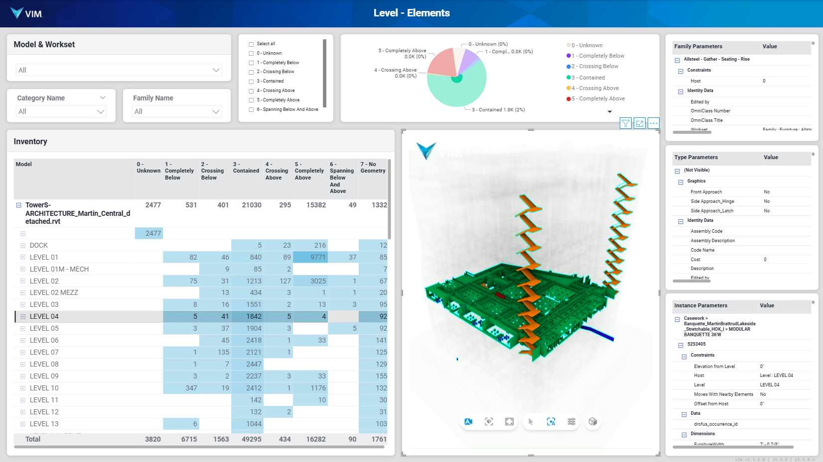Enable the '5 - Completely Above' checkbox
The width and height of the screenshot is (823, 462).
[x=252, y=100]
